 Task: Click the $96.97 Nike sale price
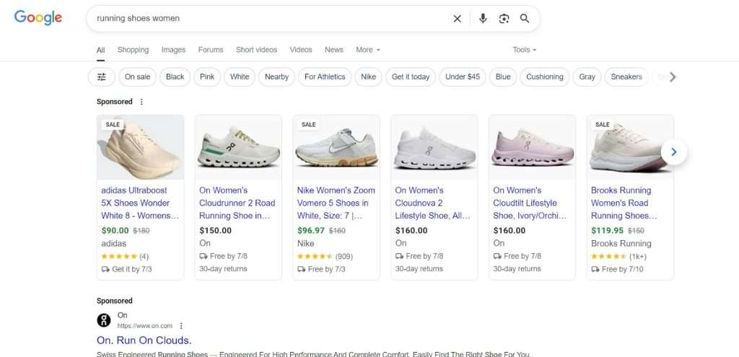pos(311,230)
